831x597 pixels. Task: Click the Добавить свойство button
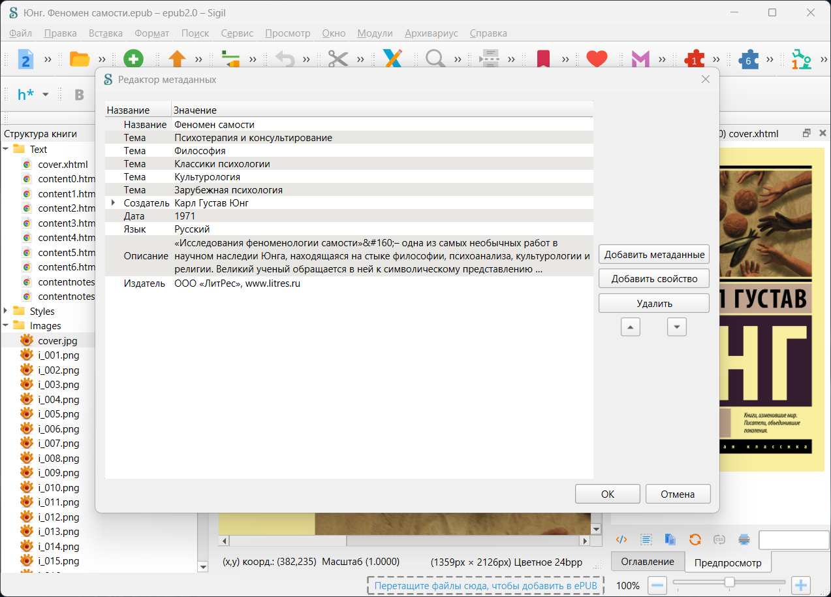click(x=654, y=279)
